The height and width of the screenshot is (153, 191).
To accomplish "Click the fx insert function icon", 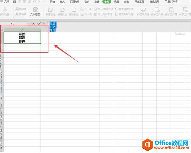I will point(44,24).
